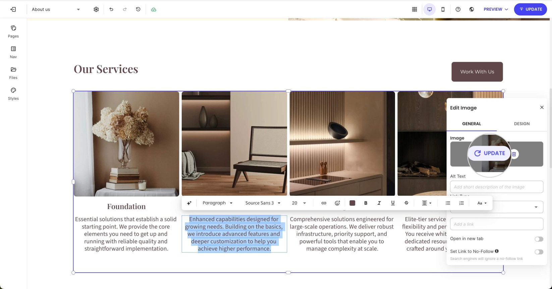Switch to the DESIGN tab
Image resolution: width=552 pixels, height=289 pixels.
522,124
